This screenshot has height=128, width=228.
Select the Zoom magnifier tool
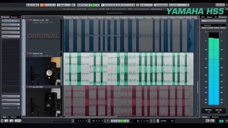(x=115, y=5)
